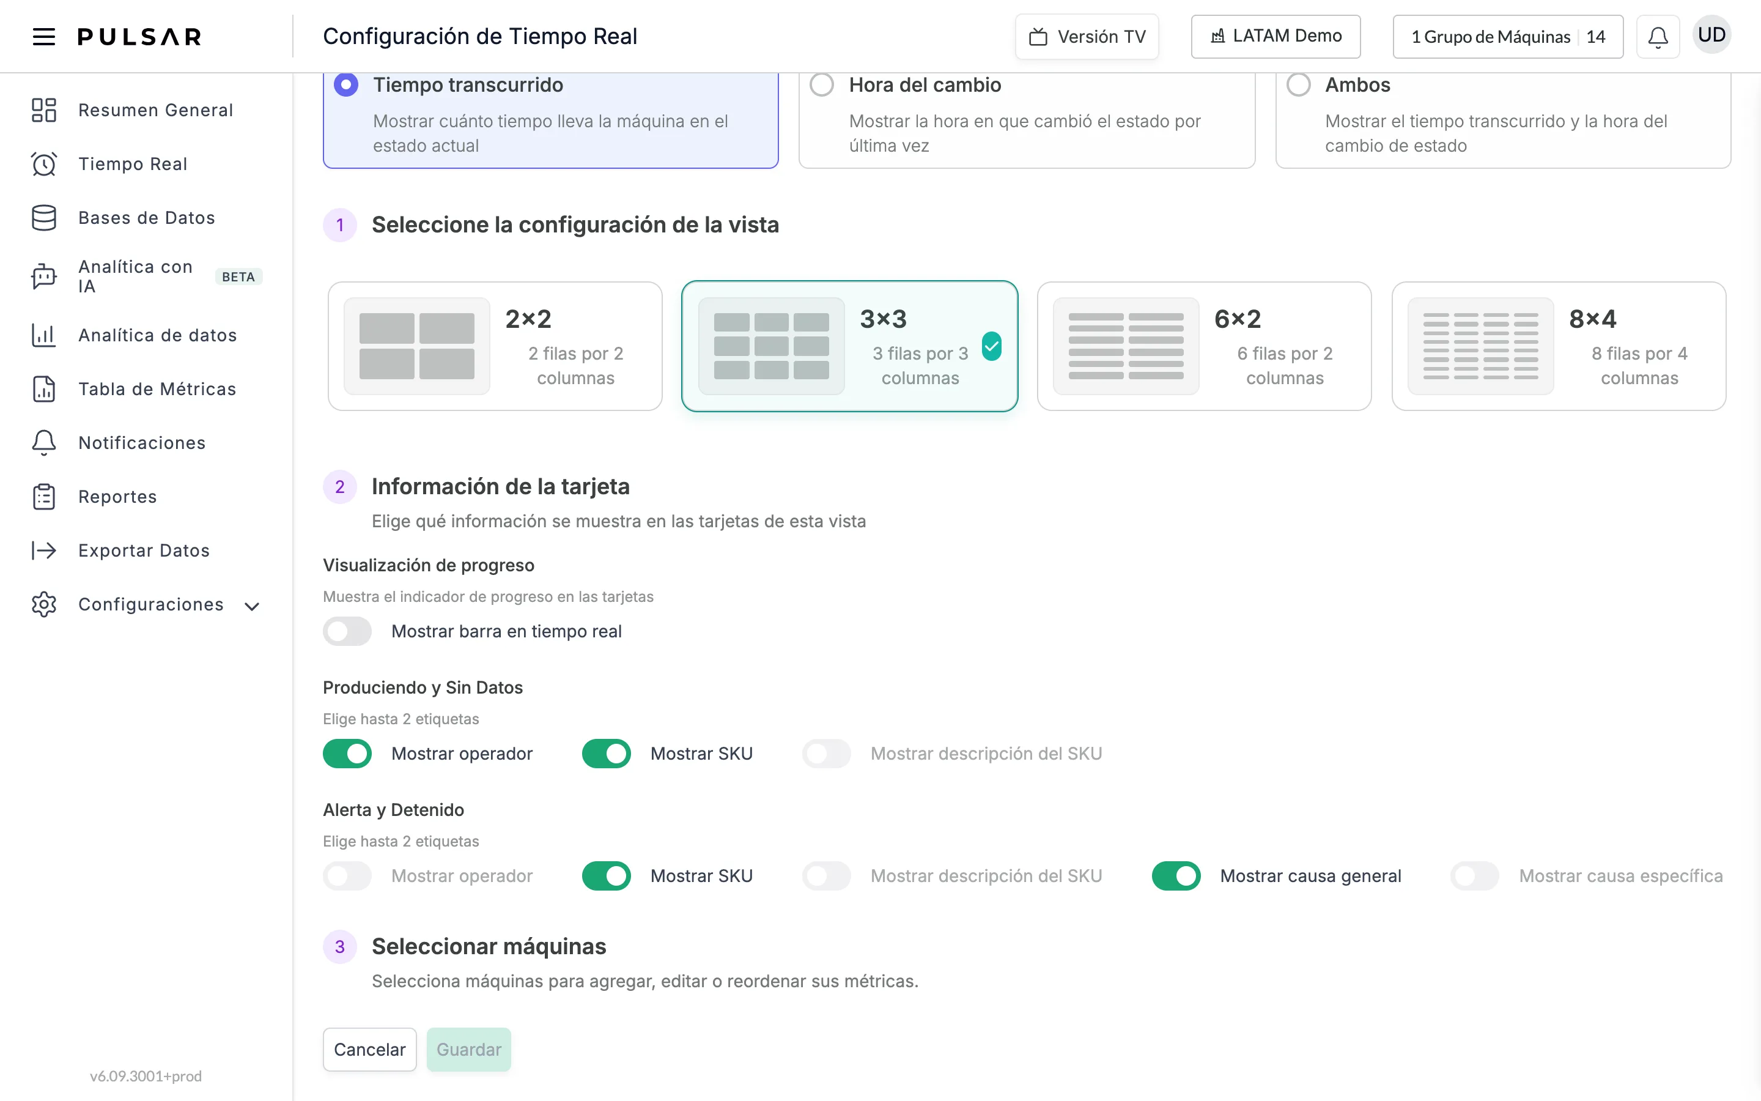This screenshot has width=1761, height=1101.
Task: Click the Exportar Datos arrow icon
Action: pyautogui.click(x=43, y=550)
